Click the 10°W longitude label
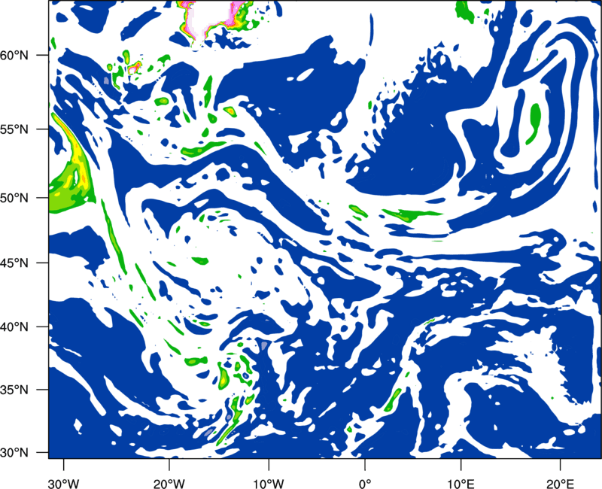The width and height of the screenshot is (602, 489). point(269,483)
